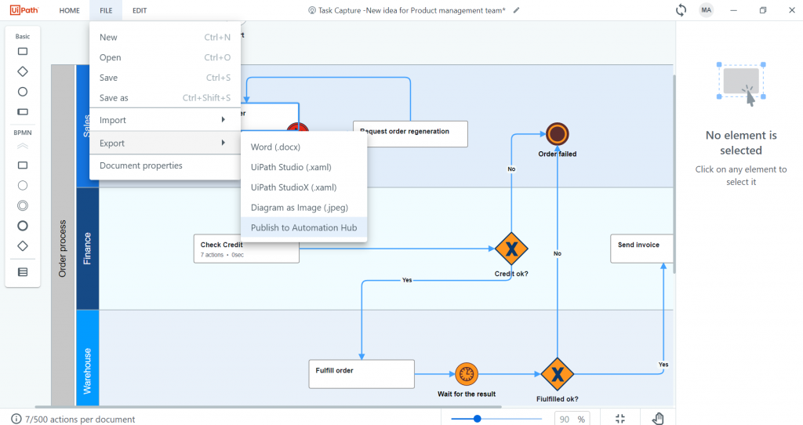Click the UiPath logo
The width and height of the screenshot is (803, 425).
24,10
